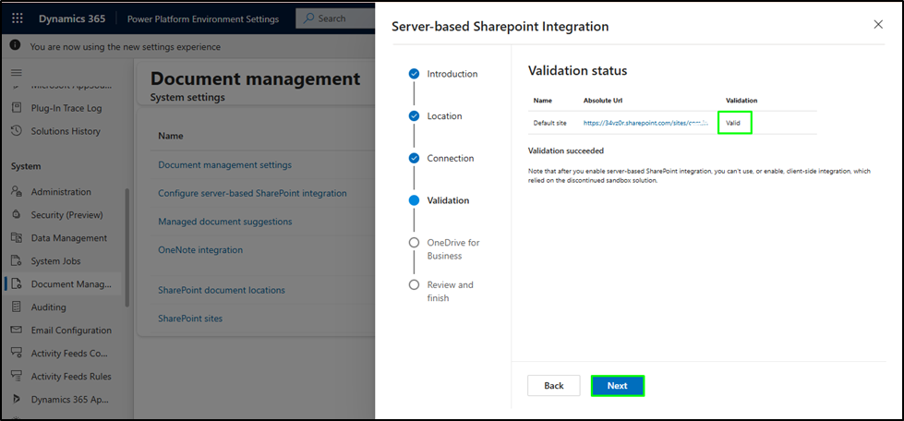Click the Back button
The height and width of the screenshot is (421, 904).
553,386
